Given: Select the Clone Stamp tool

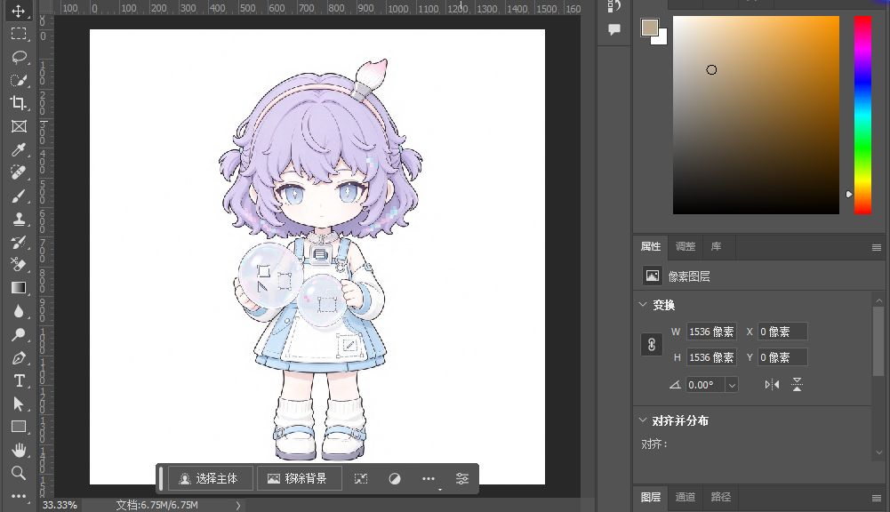Looking at the screenshot, I should [x=18, y=219].
